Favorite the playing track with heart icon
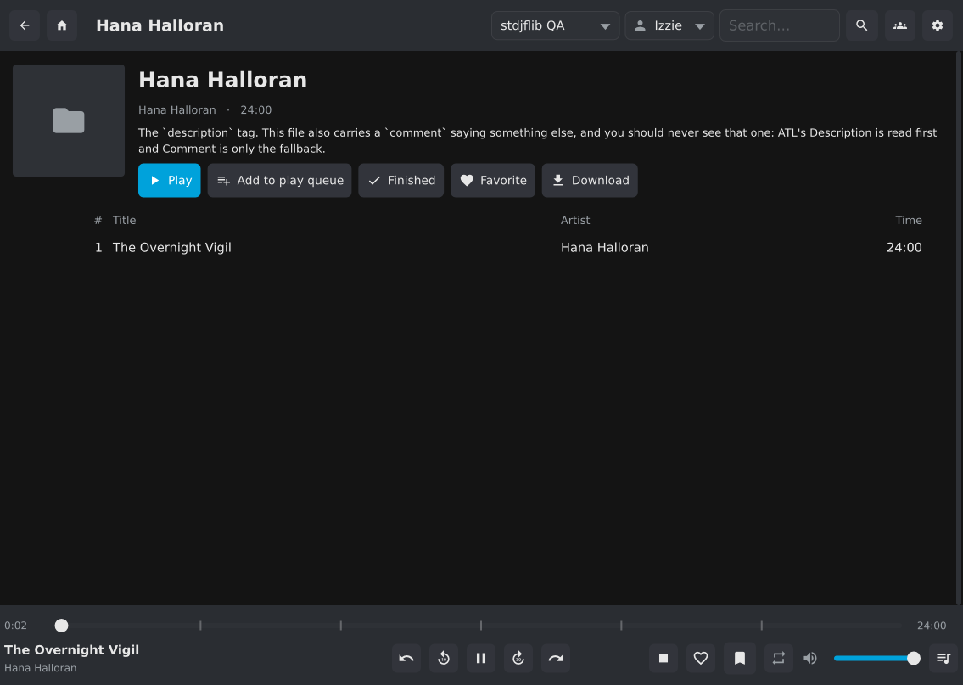The image size is (963, 685). tap(701, 658)
